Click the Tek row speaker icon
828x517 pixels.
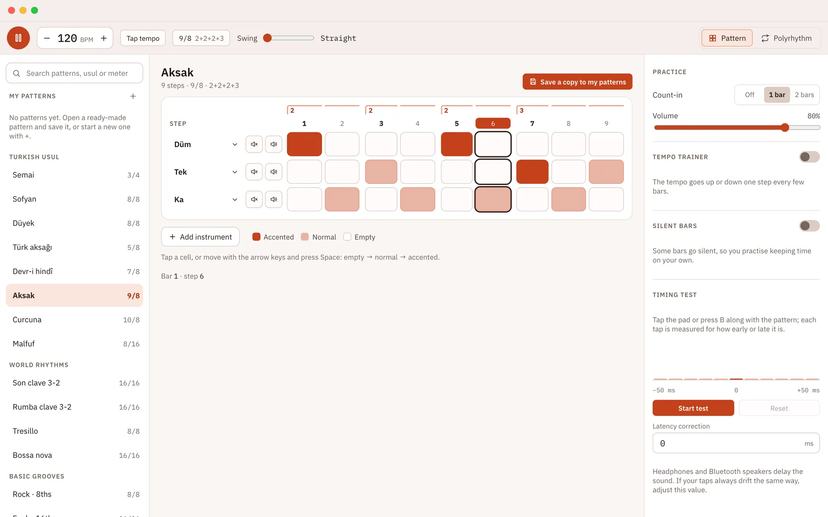tap(274, 172)
